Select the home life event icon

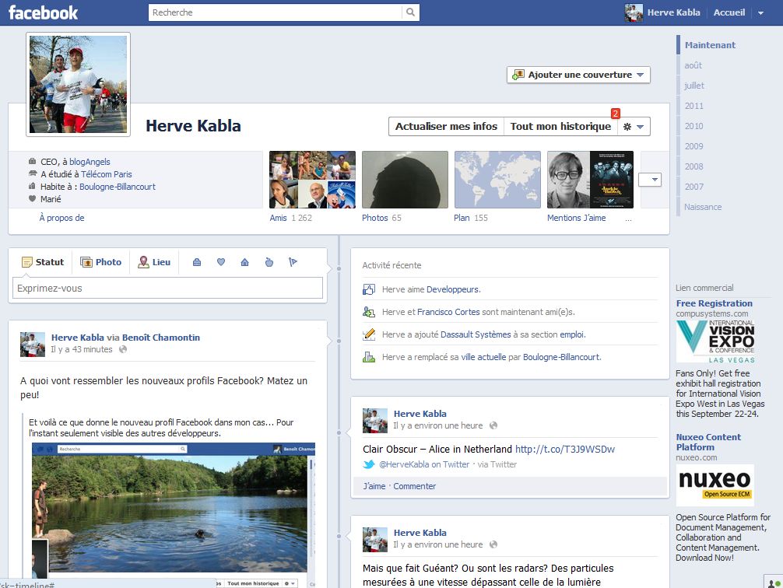click(244, 262)
